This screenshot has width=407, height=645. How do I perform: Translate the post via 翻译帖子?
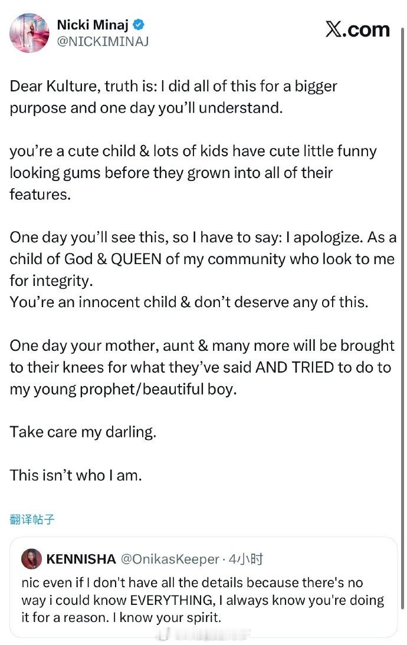32,519
